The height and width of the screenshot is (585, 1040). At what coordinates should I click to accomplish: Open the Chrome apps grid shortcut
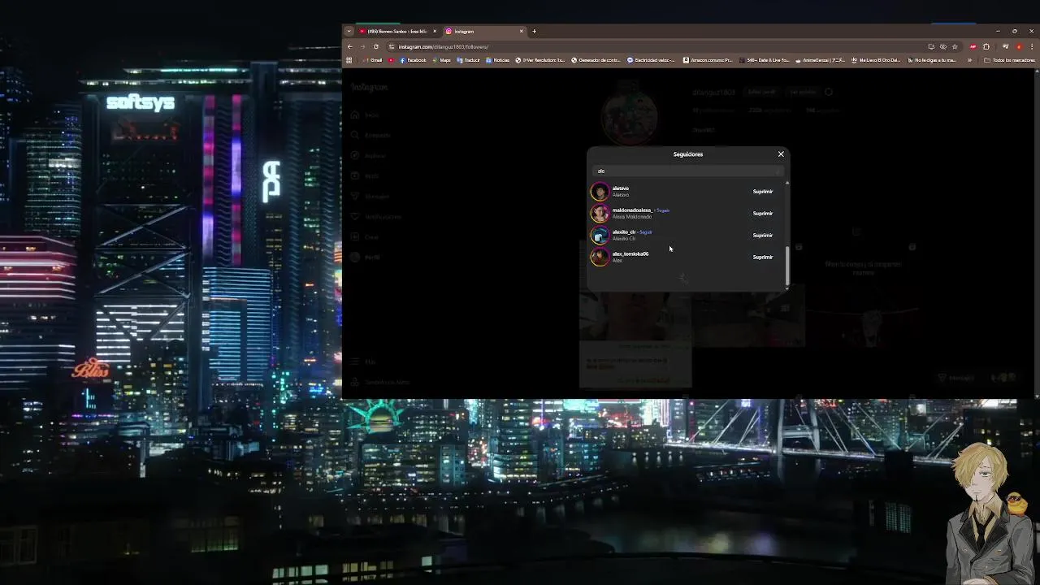coord(349,60)
